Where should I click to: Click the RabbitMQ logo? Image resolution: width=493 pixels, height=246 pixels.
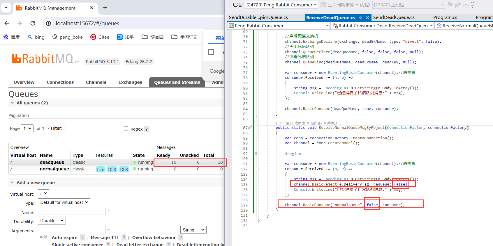click(x=45, y=59)
